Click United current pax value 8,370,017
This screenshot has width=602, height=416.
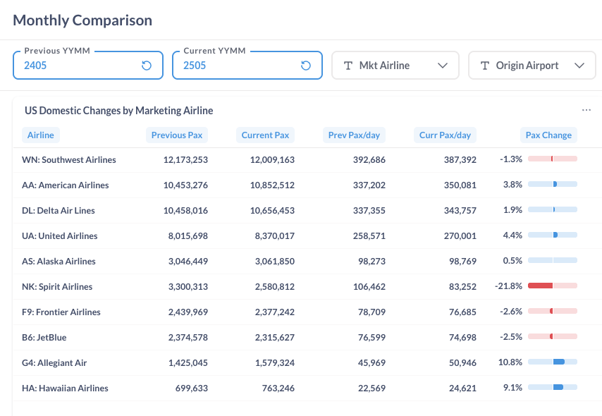(274, 235)
